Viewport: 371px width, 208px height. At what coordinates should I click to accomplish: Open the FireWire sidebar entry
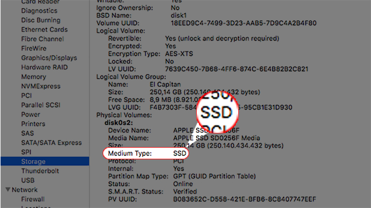34,49
